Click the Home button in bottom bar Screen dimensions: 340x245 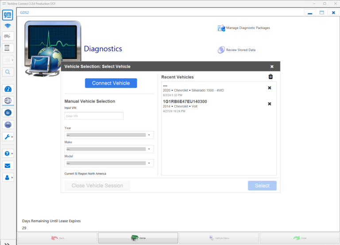(138, 238)
